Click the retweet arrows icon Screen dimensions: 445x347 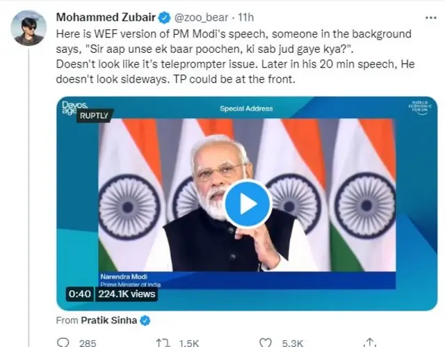tap(162, 342)
